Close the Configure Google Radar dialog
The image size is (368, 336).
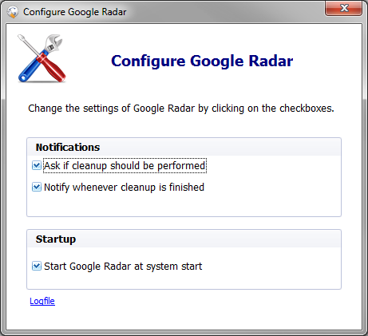point(343,8)
